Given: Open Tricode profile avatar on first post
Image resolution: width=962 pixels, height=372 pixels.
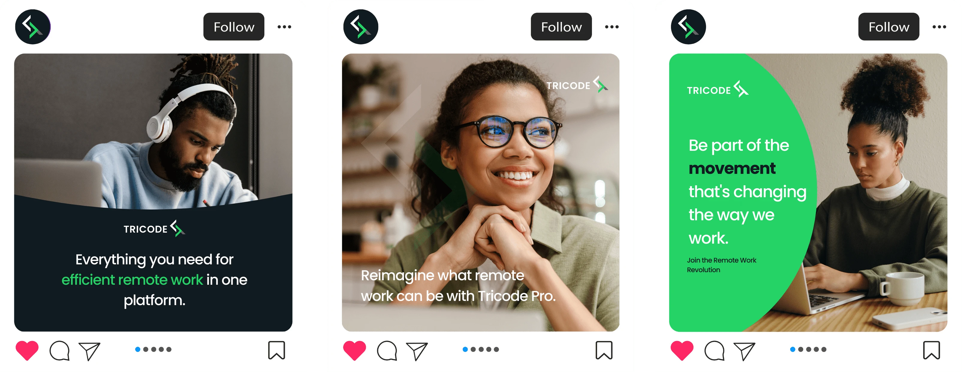Looking at the screenshot, I should [33, 27].
